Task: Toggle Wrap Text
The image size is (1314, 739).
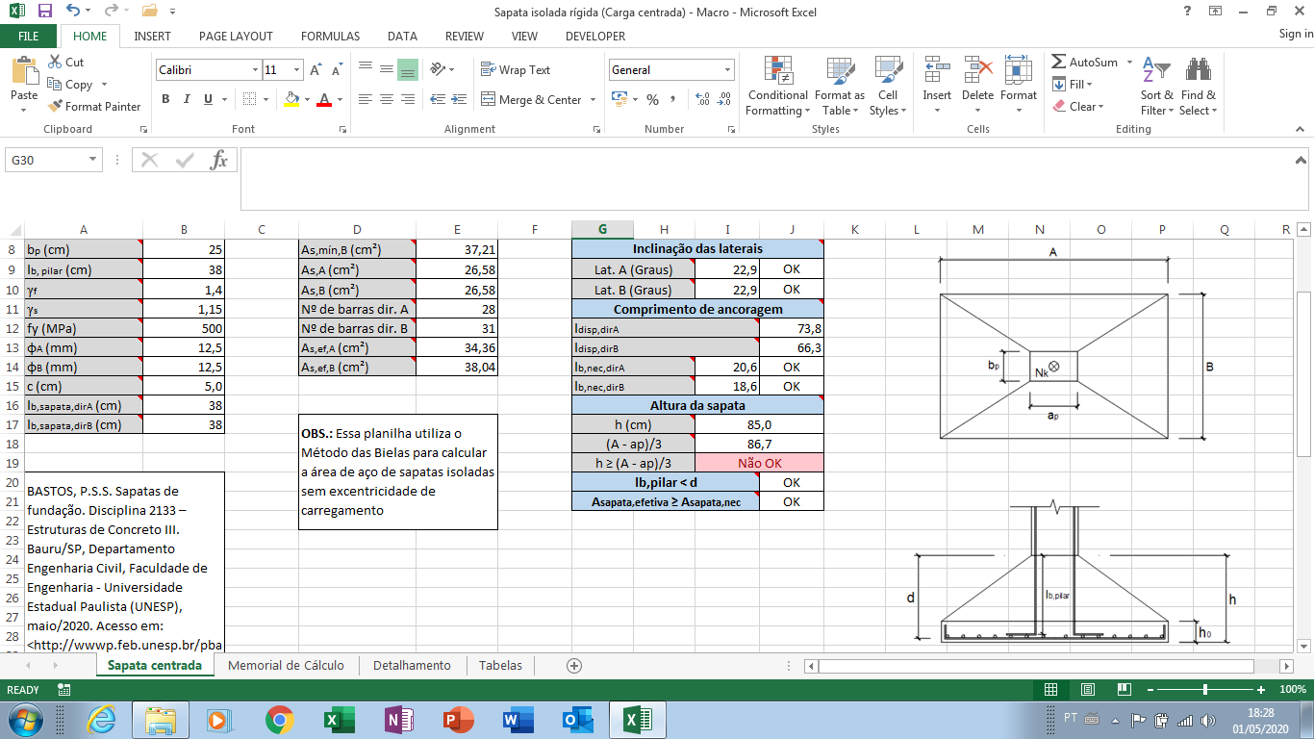Action: (516, 70)
